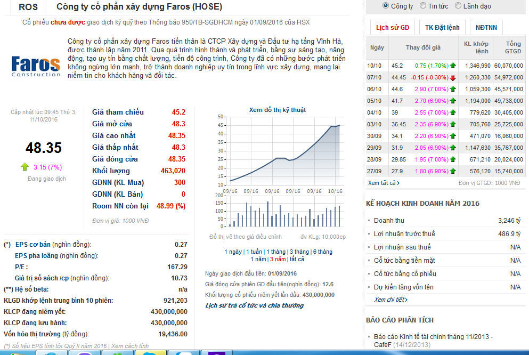Click the volume bar chart
529x355 pixels.
click(x=284, y=211)
